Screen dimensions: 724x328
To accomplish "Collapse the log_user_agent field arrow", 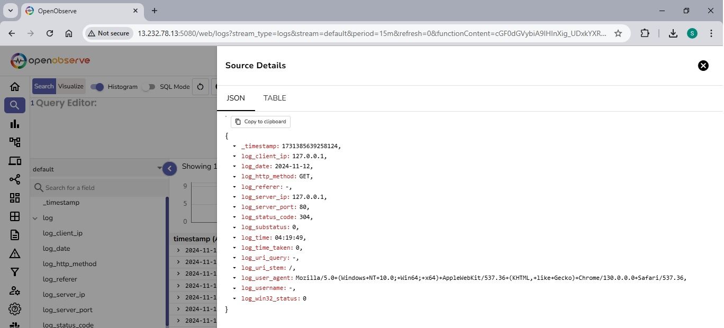I will point(234,278).
